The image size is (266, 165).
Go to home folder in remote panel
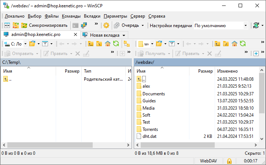tap(234, 44)
